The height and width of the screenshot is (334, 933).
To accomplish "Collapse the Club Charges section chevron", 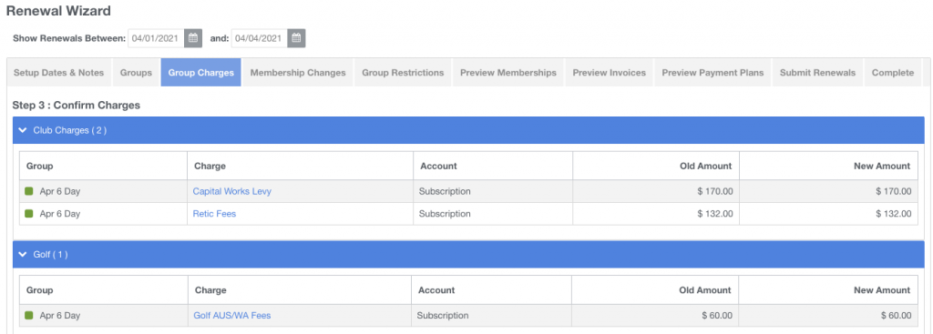I will (x=23, y=130).
